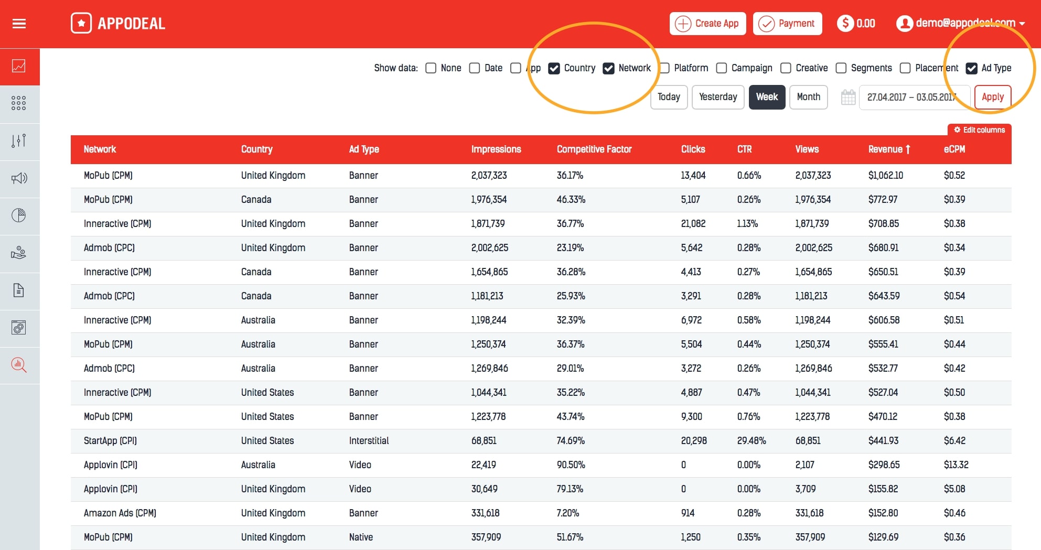Open the hamburger menu at top left
This screenshot has width=1041, height=550.
tap(19, 23)
